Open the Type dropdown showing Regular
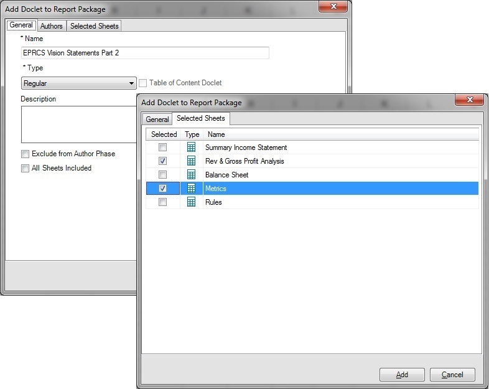The width and height of the screenshot is (489, 389). [79, 83]
